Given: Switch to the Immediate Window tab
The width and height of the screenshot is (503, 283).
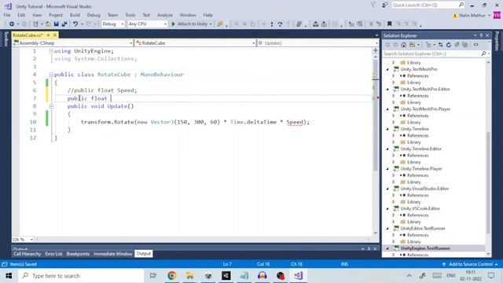Looking at the screenshot, I should 113,254.
